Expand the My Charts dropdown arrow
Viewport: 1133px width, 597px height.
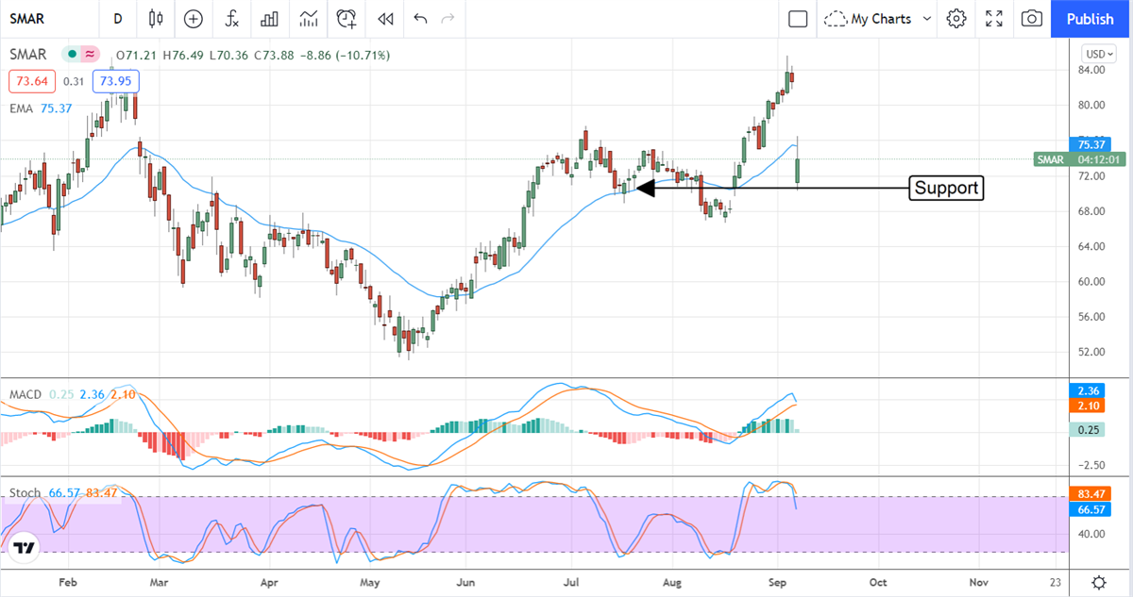927,19
